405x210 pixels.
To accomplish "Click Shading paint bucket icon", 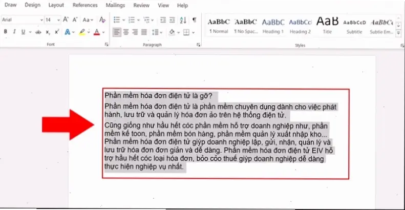I will click(172, 32).
